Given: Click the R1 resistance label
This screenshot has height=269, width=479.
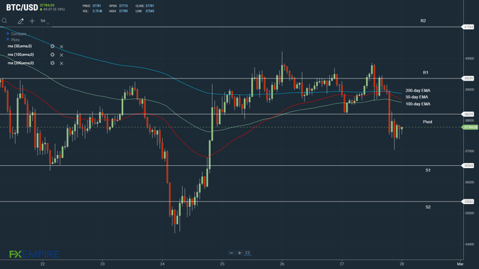Looking at the screenshot, I should [x=426, y=72].
